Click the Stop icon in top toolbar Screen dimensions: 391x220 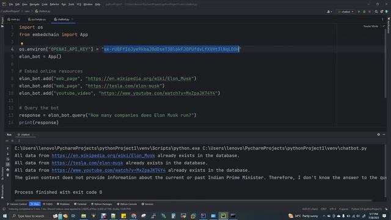[370, 12]
